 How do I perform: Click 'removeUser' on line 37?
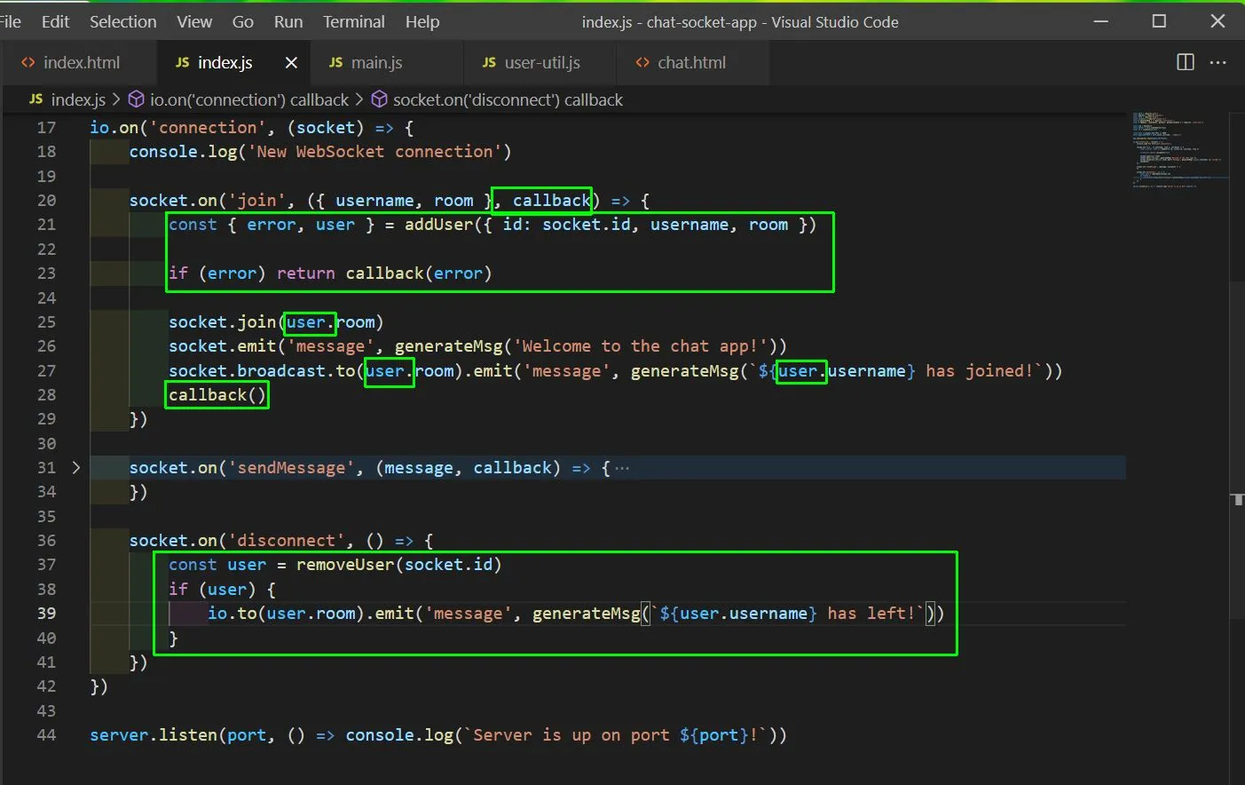[345, 564]
